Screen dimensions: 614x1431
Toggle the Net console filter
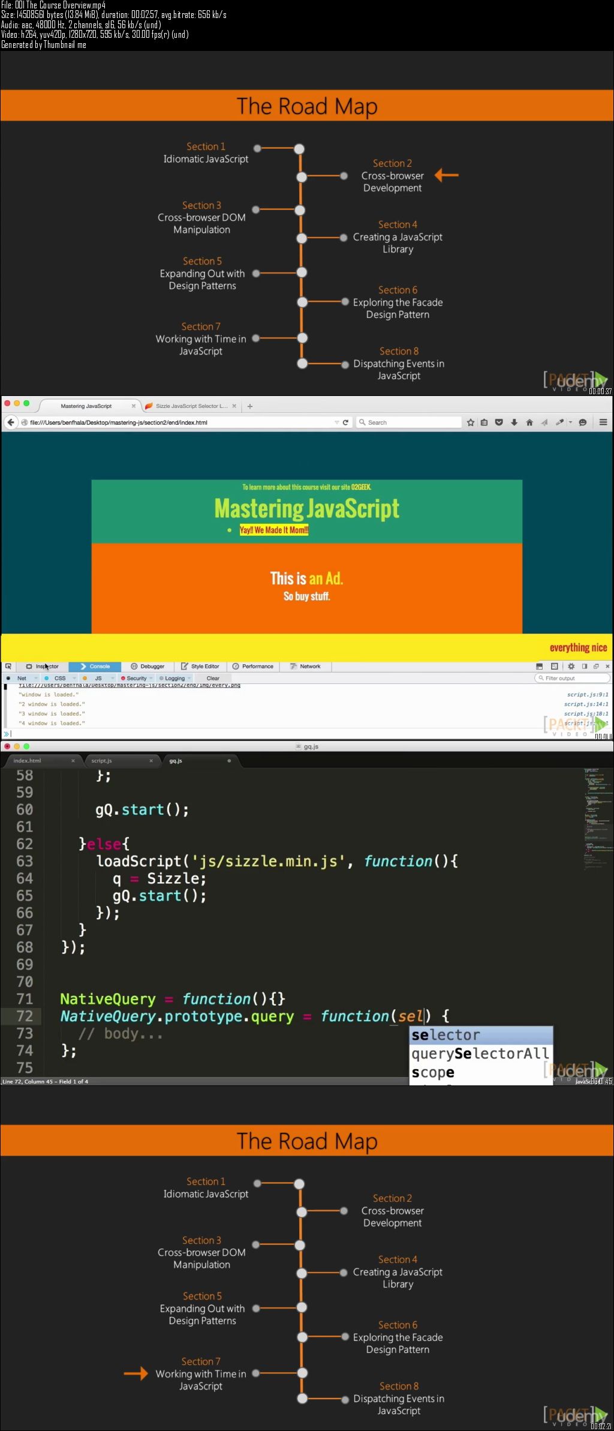(22, 678)
